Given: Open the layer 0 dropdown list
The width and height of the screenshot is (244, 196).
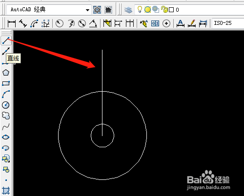Looking at the screenshot, I should tap(189, 10).
